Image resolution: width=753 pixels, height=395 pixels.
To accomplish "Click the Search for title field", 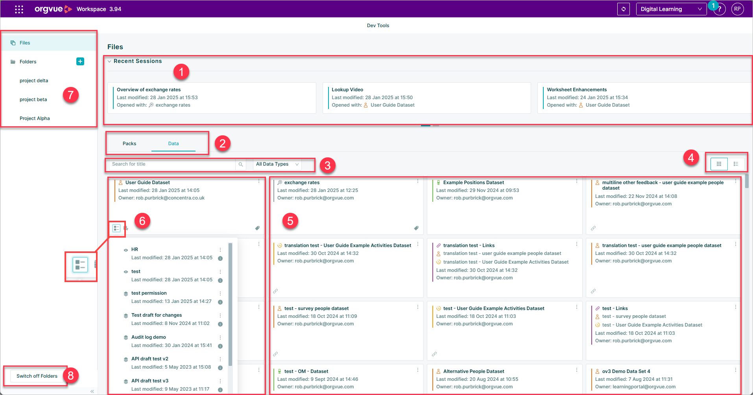I will click(172, 164).
